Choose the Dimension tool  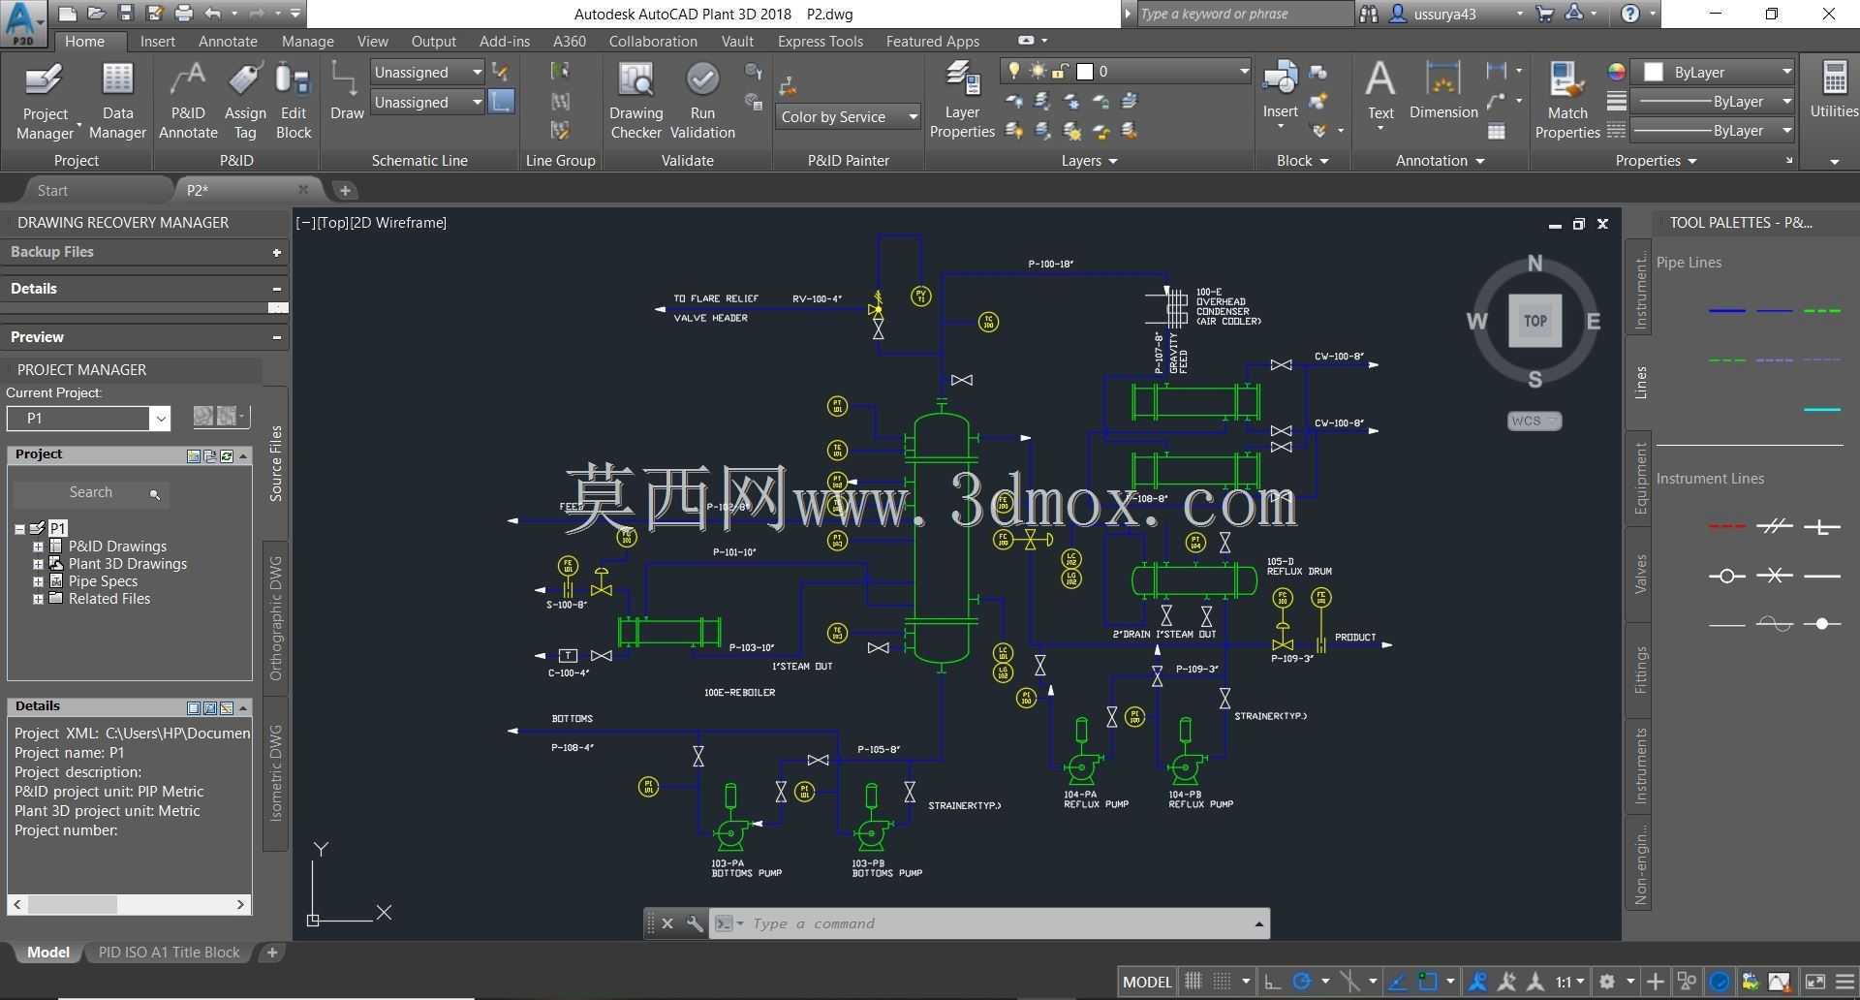1443,90
